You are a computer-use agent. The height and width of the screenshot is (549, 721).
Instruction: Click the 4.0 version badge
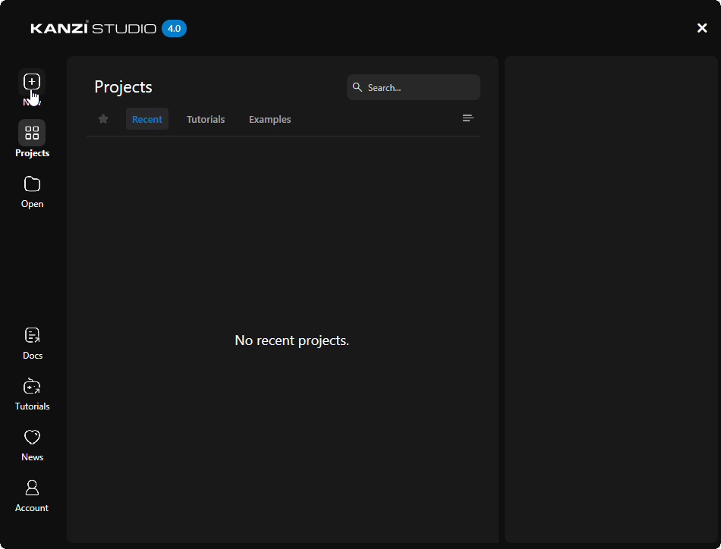(174, 28)
